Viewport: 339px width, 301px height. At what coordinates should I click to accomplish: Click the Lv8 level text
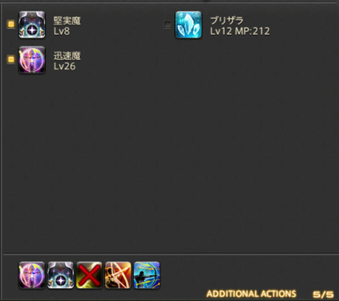coord(62,31)
